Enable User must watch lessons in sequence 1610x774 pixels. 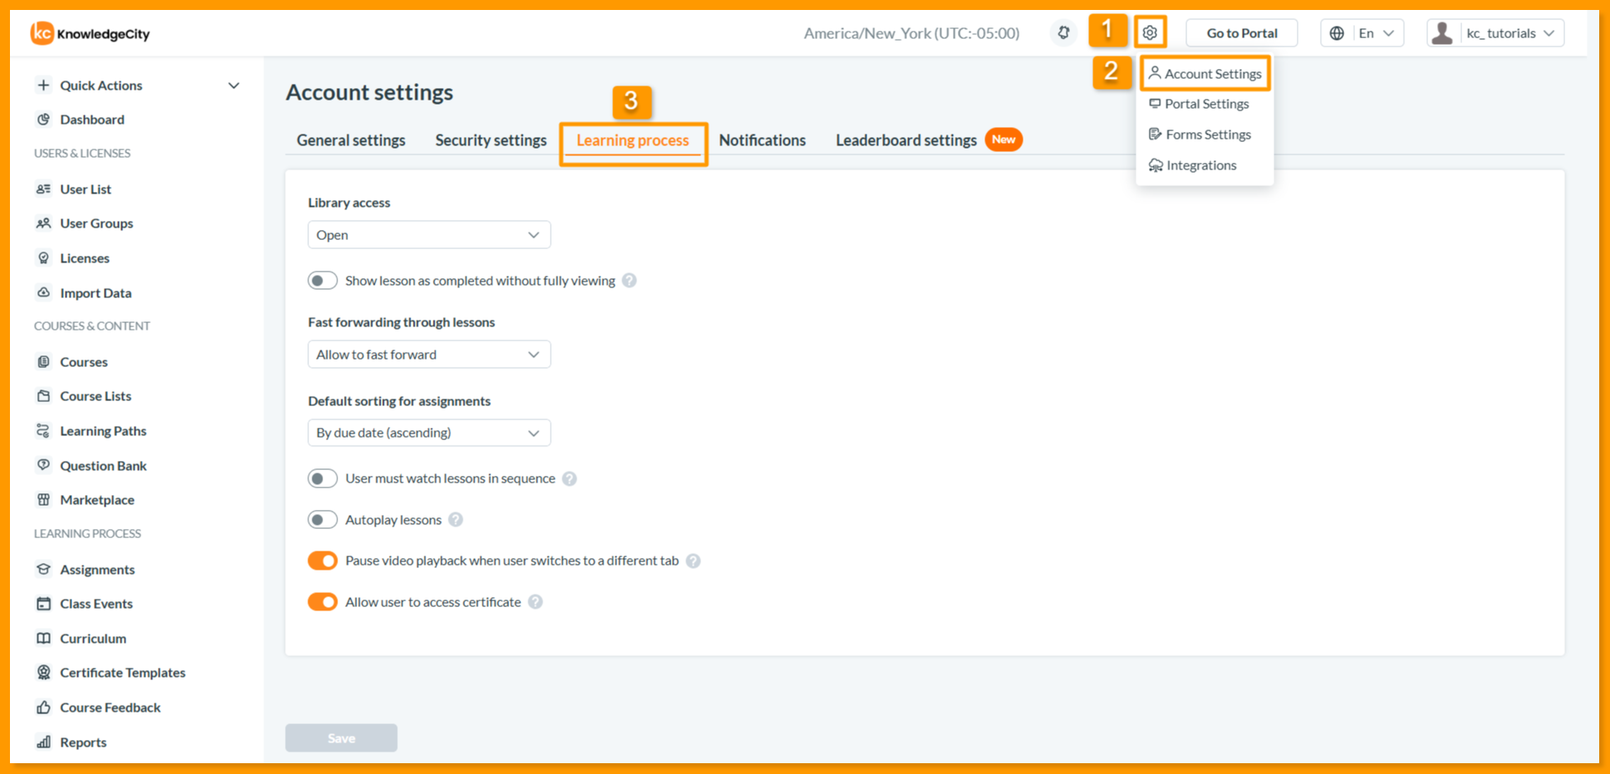[322, 478]
